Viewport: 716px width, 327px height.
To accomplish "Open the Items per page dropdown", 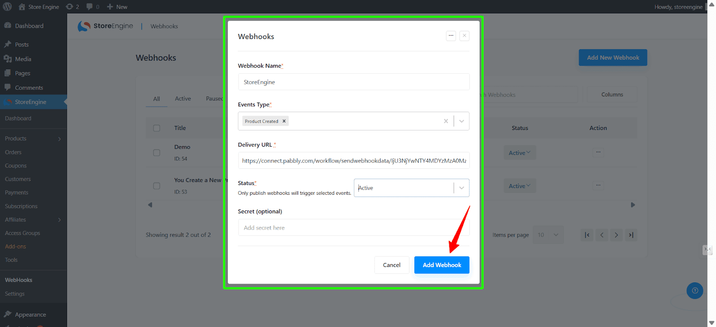I will click(548, 235).
